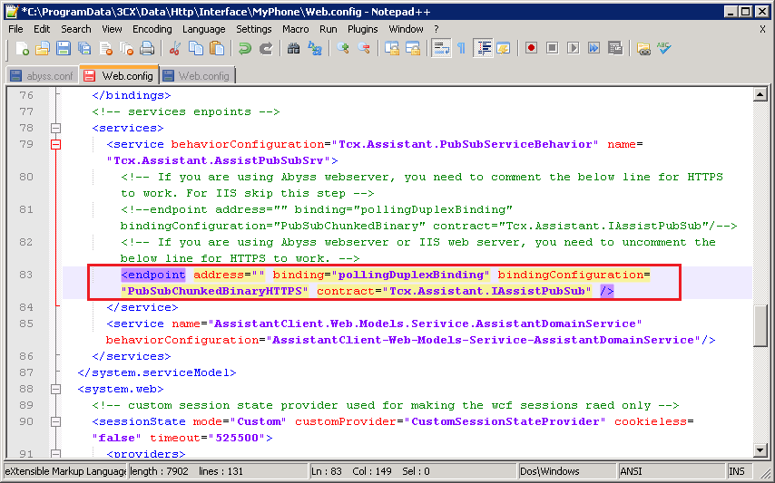Open the Macro menu
This screenshot has height=483, width=775.
pyautogui.click(x=295, y=29)
